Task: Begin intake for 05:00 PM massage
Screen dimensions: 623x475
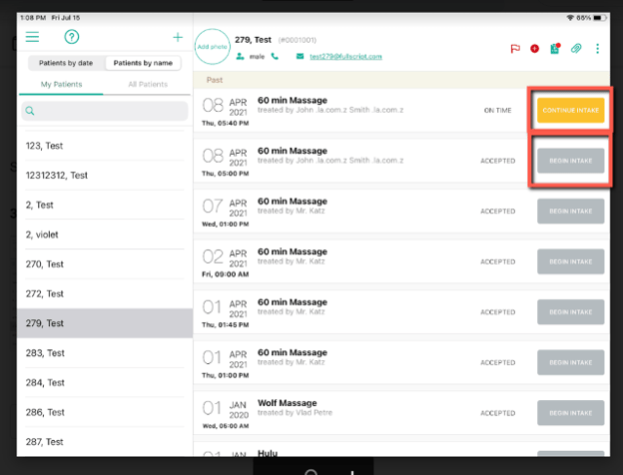Action: pyautogui.click(x=570, y=161)
